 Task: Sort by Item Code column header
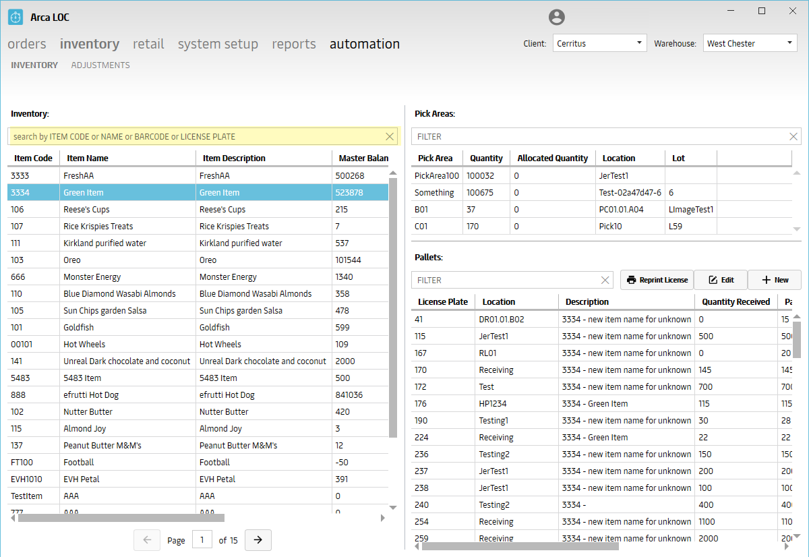(34, 158)
